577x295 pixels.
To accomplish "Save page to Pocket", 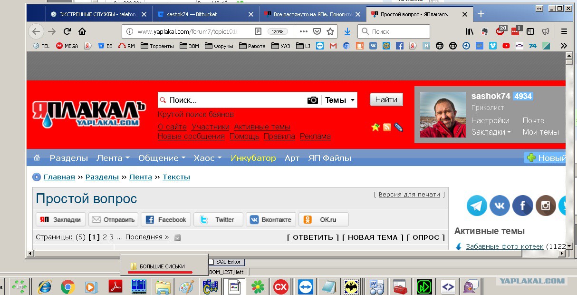I will (x=317, y=31).
